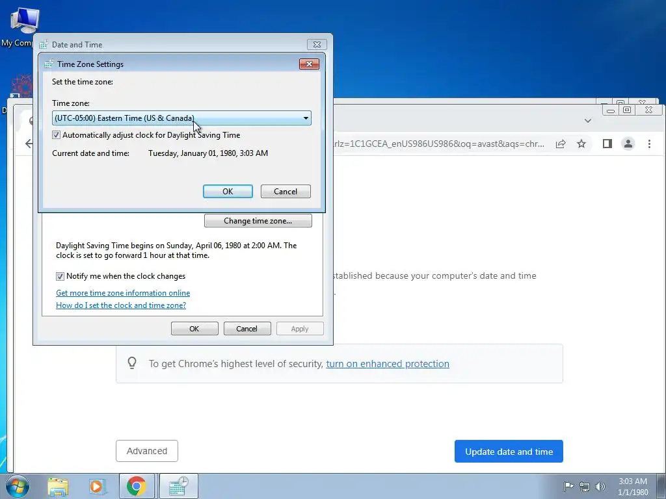Click Chrome's share page icon
This screenshot has height=499, width=666.
tap(561, 144)
